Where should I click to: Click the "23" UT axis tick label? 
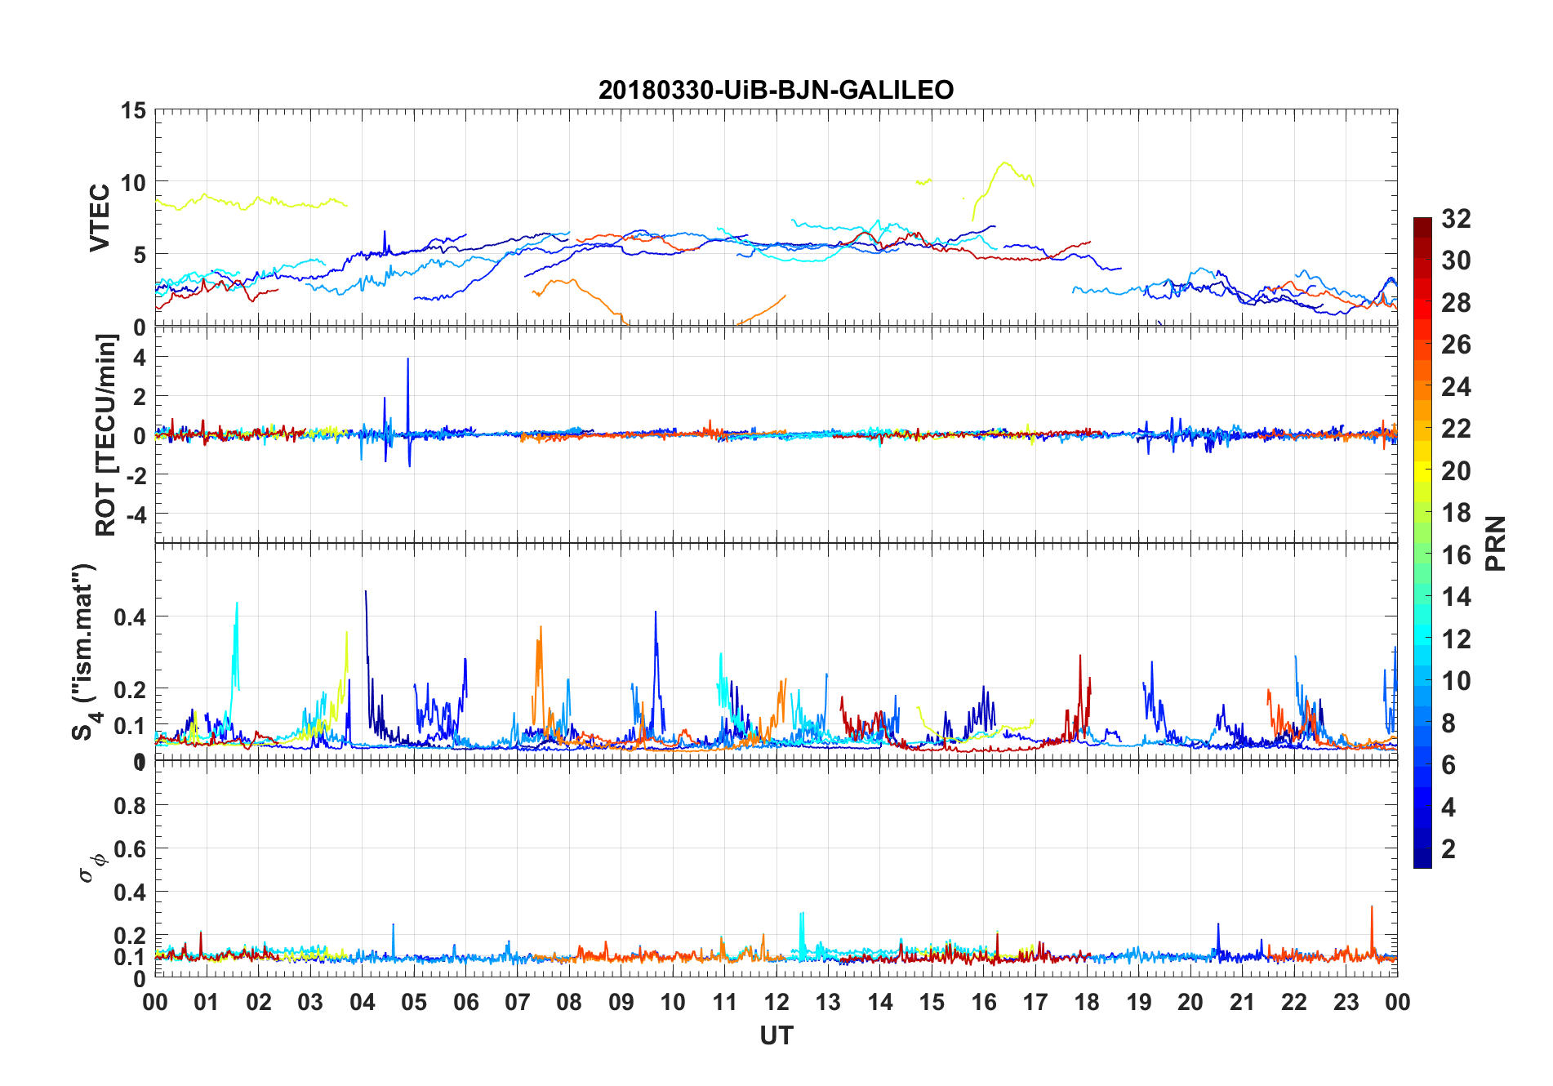click(1346, 1002)
